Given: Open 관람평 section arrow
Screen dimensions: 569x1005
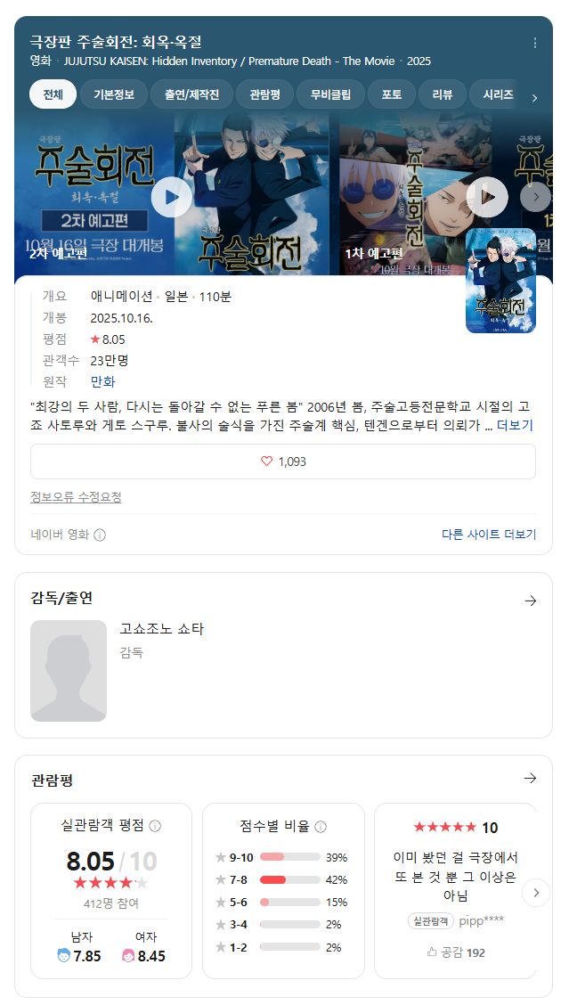Looking at the screenshot, I should pyautogui.click(x=531, y=778).
